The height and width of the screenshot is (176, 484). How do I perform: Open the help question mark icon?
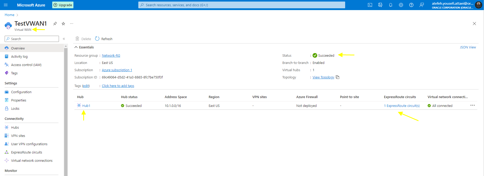(411, 5)
